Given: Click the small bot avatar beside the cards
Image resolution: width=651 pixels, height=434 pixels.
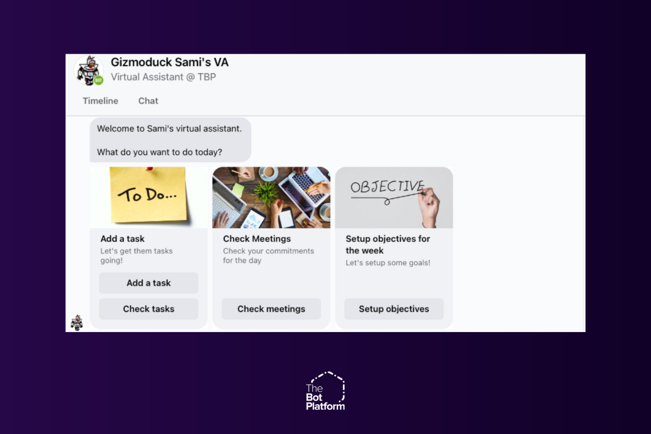Looking at the screenshot, I should (76, 322).
